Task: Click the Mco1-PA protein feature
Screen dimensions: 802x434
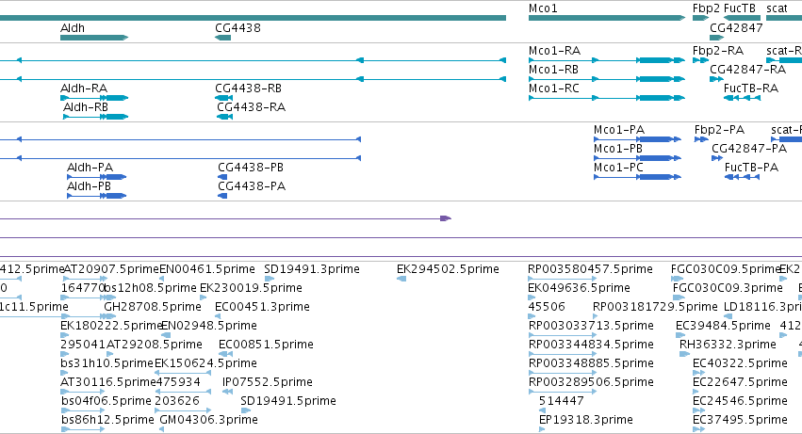Action: click(x=637, y=139)
